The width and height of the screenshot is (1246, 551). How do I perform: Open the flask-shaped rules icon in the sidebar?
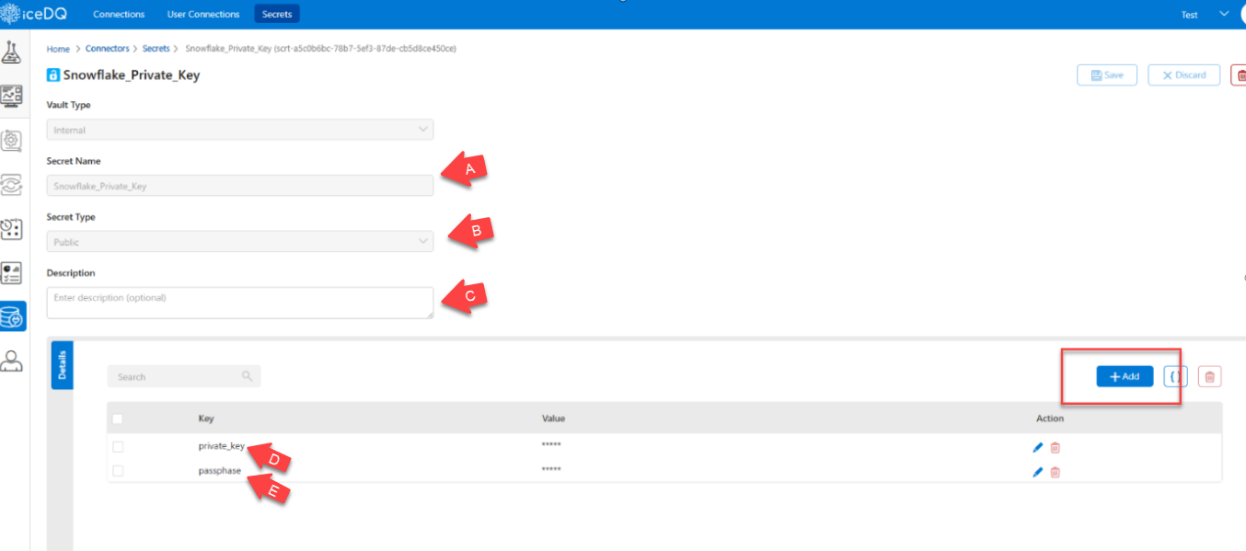coord(13,52)
